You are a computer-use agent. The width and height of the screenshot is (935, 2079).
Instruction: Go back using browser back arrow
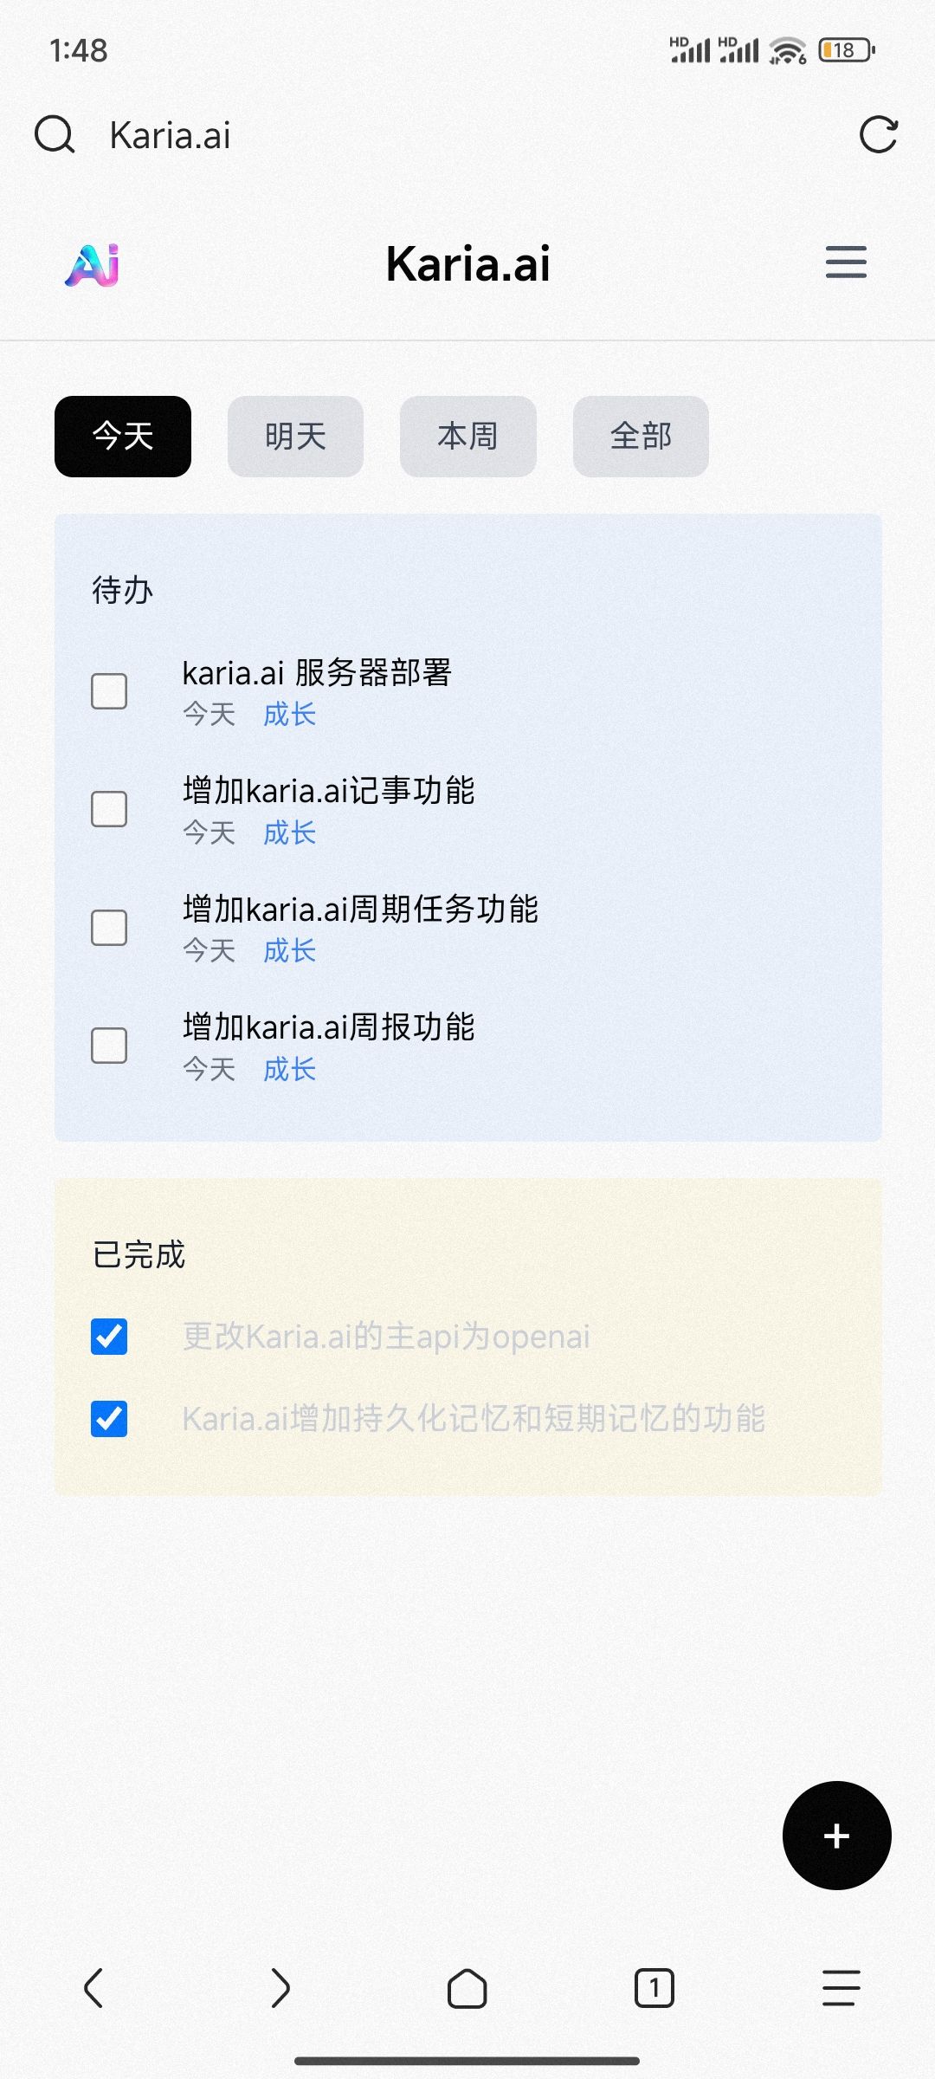pos(93,1987)
